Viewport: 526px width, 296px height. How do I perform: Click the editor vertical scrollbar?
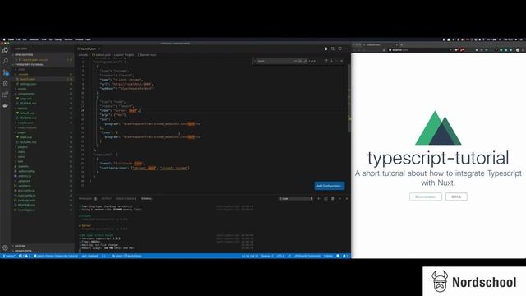(348, 97)
